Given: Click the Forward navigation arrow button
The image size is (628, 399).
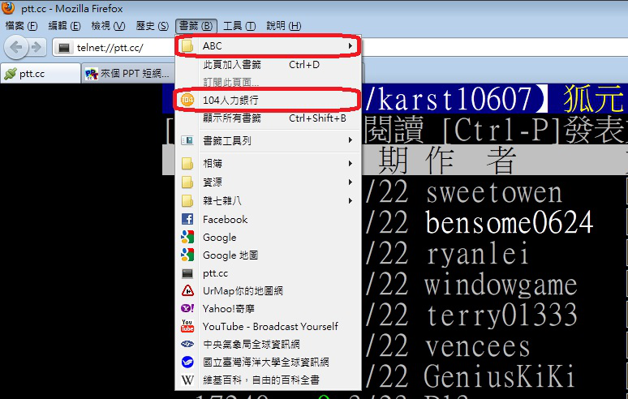Looking at the screenshot, I should (x=36, y=47).
